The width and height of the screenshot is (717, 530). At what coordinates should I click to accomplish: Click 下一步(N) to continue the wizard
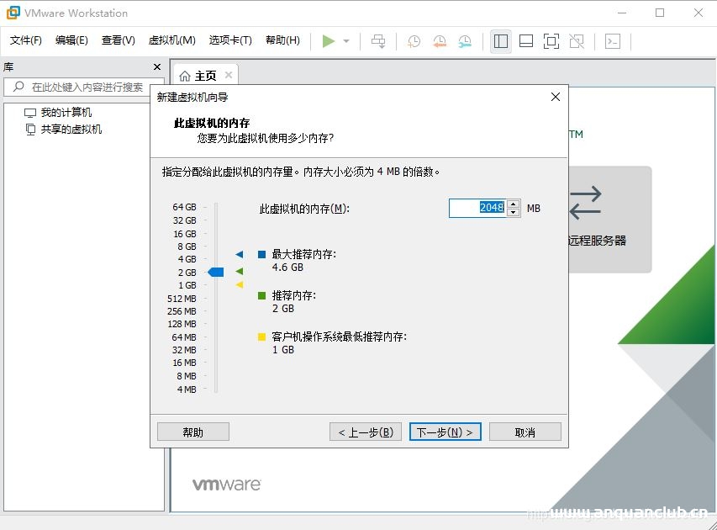pos(445,431)
